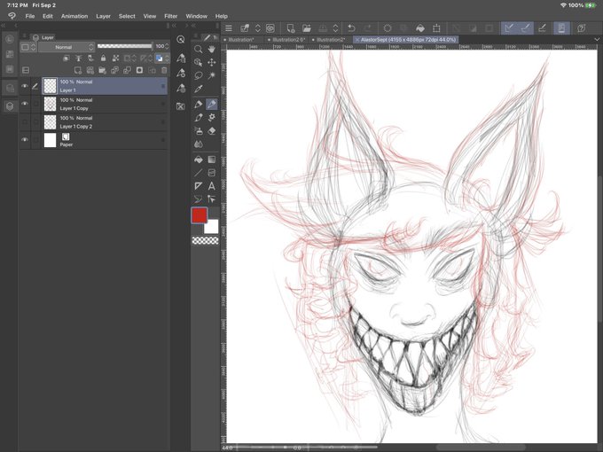Screen dimensions: 603x452
Task: Click the red main color swatch
Action: pyautogui.click(x=200, y=215)
